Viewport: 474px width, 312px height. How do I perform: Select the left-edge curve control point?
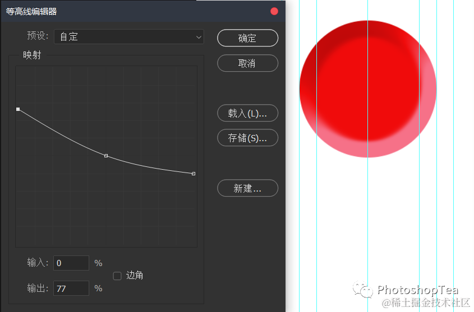(x=18, y=109)
